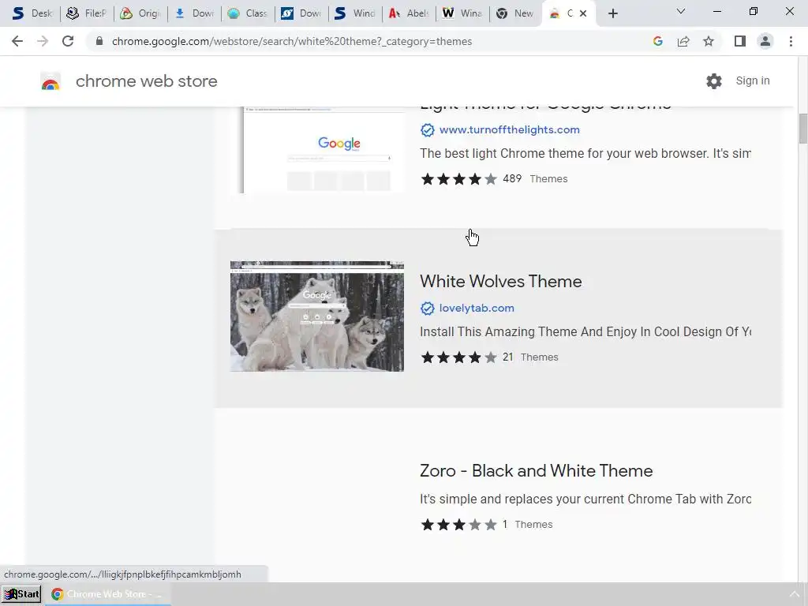808x606 pixels.
Task: Click 'The best light Chrome theme' description
Action: tap(585, 154)
